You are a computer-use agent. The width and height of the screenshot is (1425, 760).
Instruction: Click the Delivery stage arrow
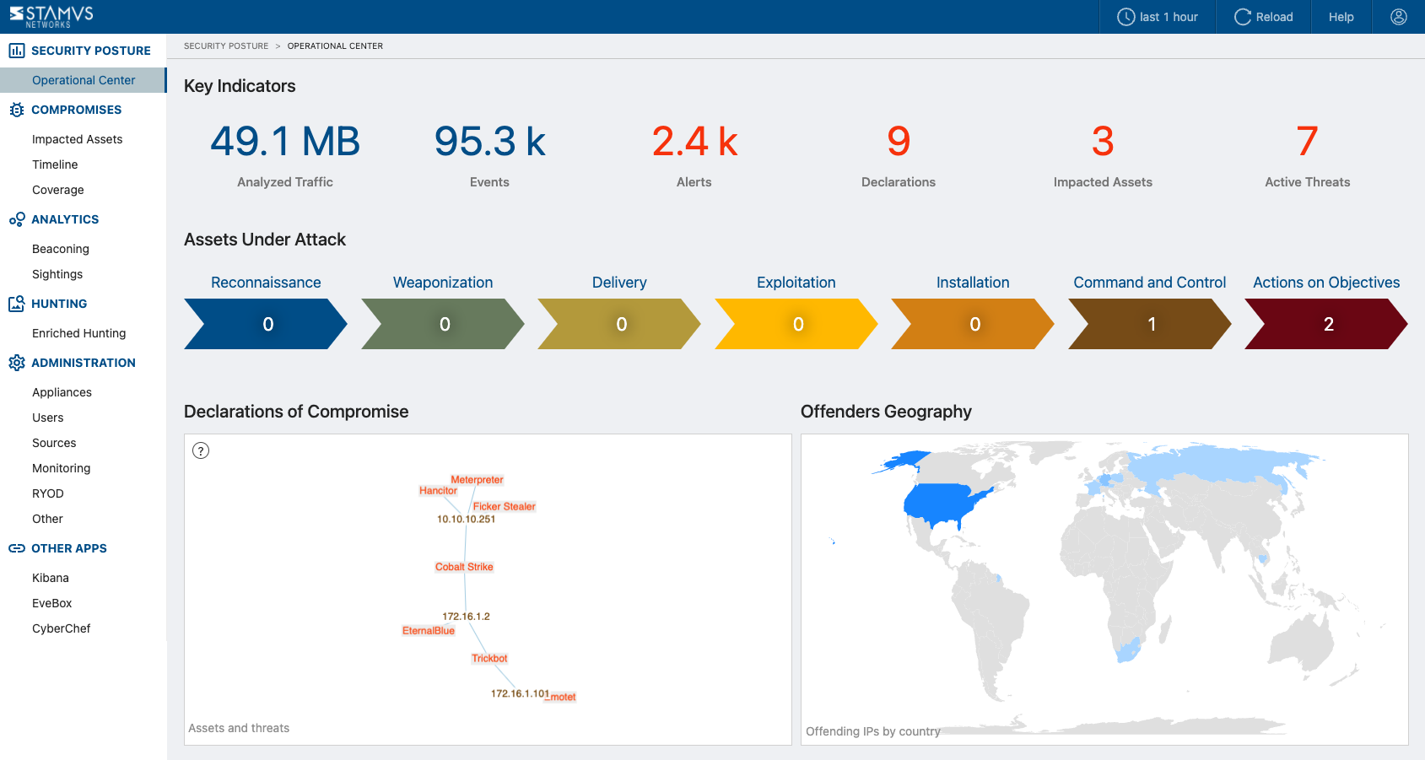[x=619, y=324]
